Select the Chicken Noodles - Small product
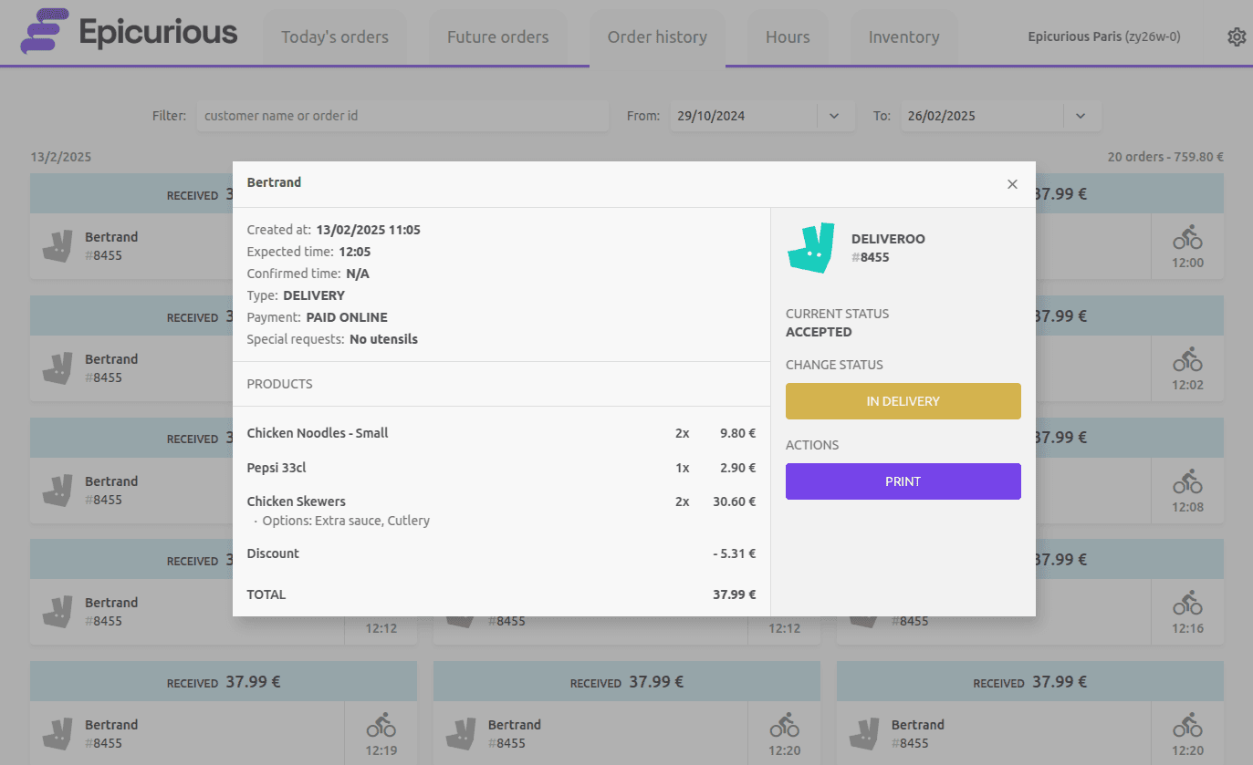This screenshot has width=1253, height=765. tap(318, 433)
